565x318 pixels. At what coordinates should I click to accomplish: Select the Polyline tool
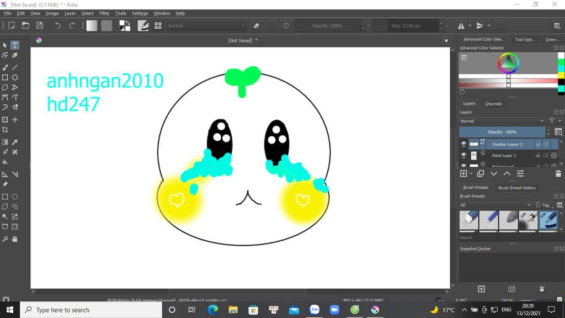point(15,87)
